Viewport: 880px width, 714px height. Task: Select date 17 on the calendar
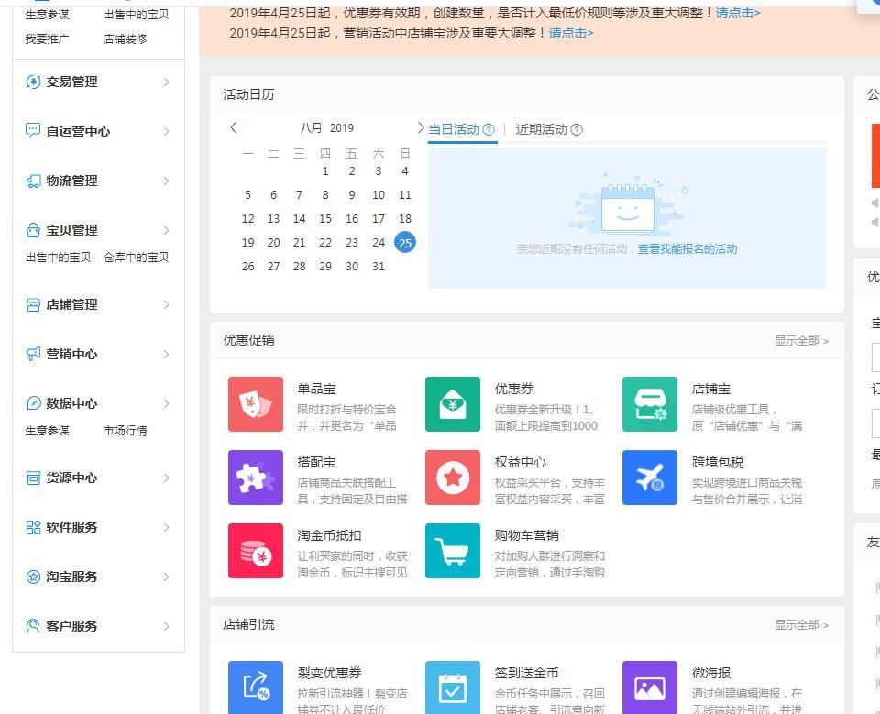(378, 219)
